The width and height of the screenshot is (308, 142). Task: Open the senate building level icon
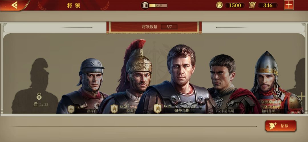[x=145, y=5]
